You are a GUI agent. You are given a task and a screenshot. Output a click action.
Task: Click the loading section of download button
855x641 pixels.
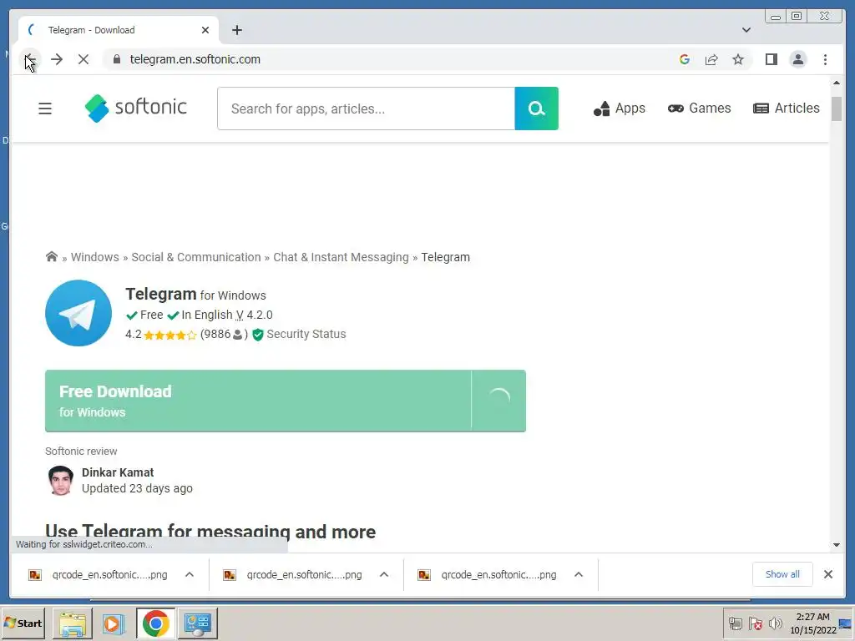coord(498,401)
